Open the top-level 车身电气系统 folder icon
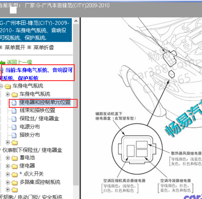The height and width of the screenshot is (199, 202). point(8,86)
